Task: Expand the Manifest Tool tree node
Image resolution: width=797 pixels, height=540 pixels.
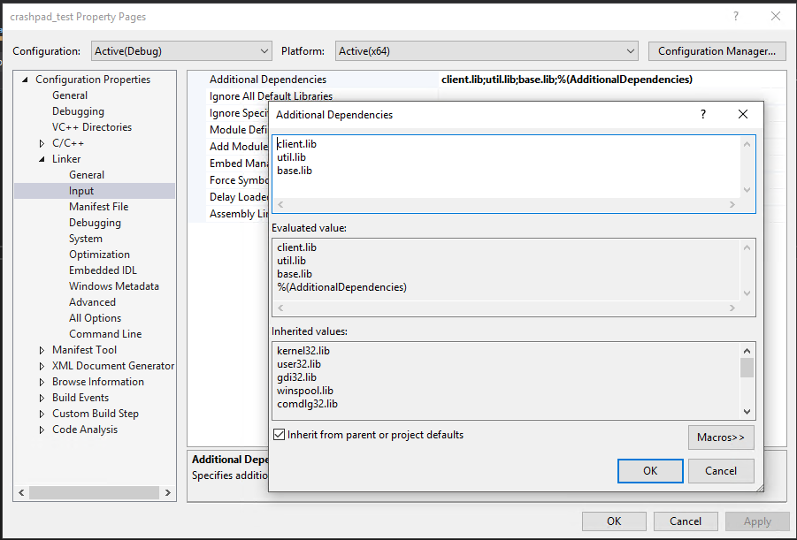Action: pos(40,349)
